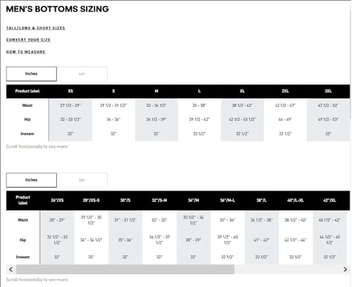
Task: Click the Men's Bottoms Sizing heading
Action: [58, 9]
